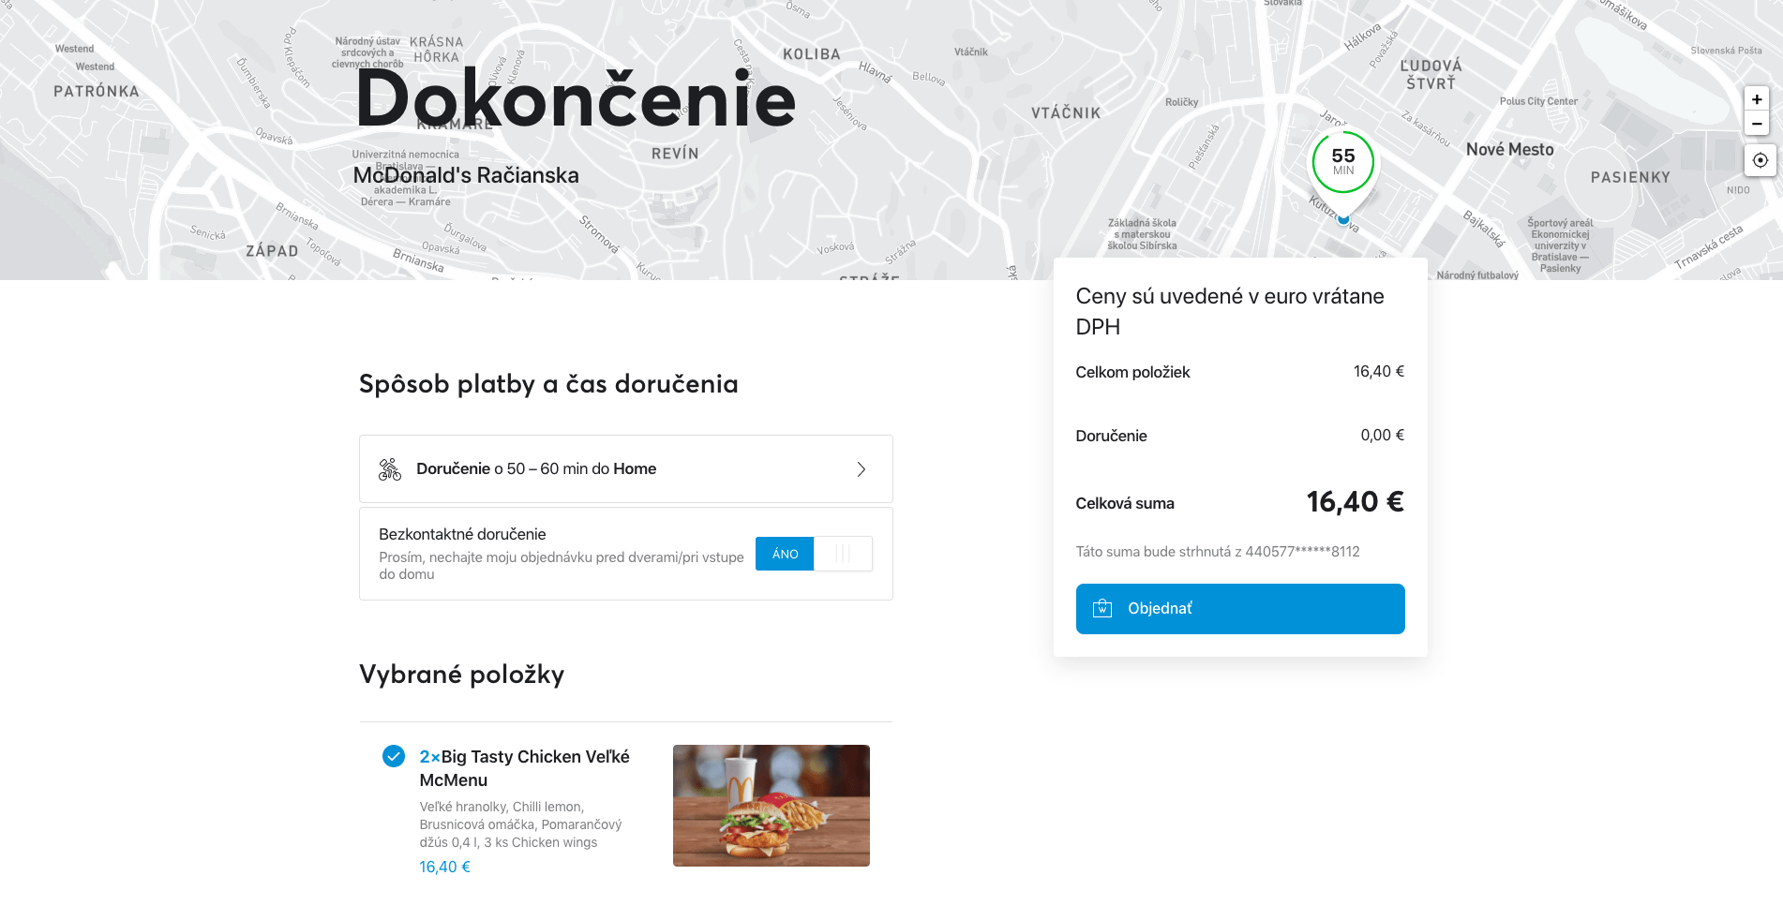Toggle the Bezkontaktné doručenie switch
1783x905 pixels.
click(x=814, y=554)
